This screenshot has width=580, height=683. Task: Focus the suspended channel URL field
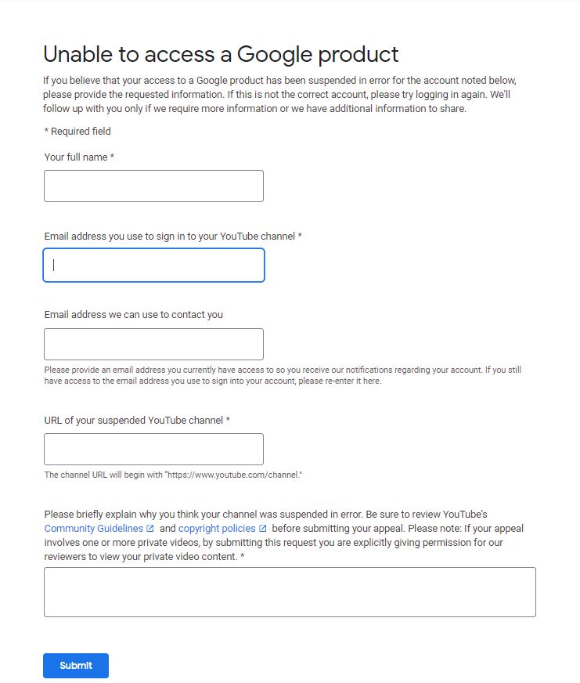(x=153, y=450)
